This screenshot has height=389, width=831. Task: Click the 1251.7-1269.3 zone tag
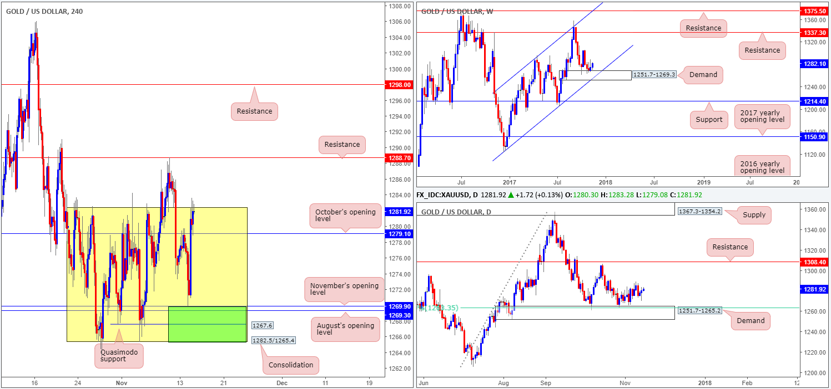pos(653,75)
